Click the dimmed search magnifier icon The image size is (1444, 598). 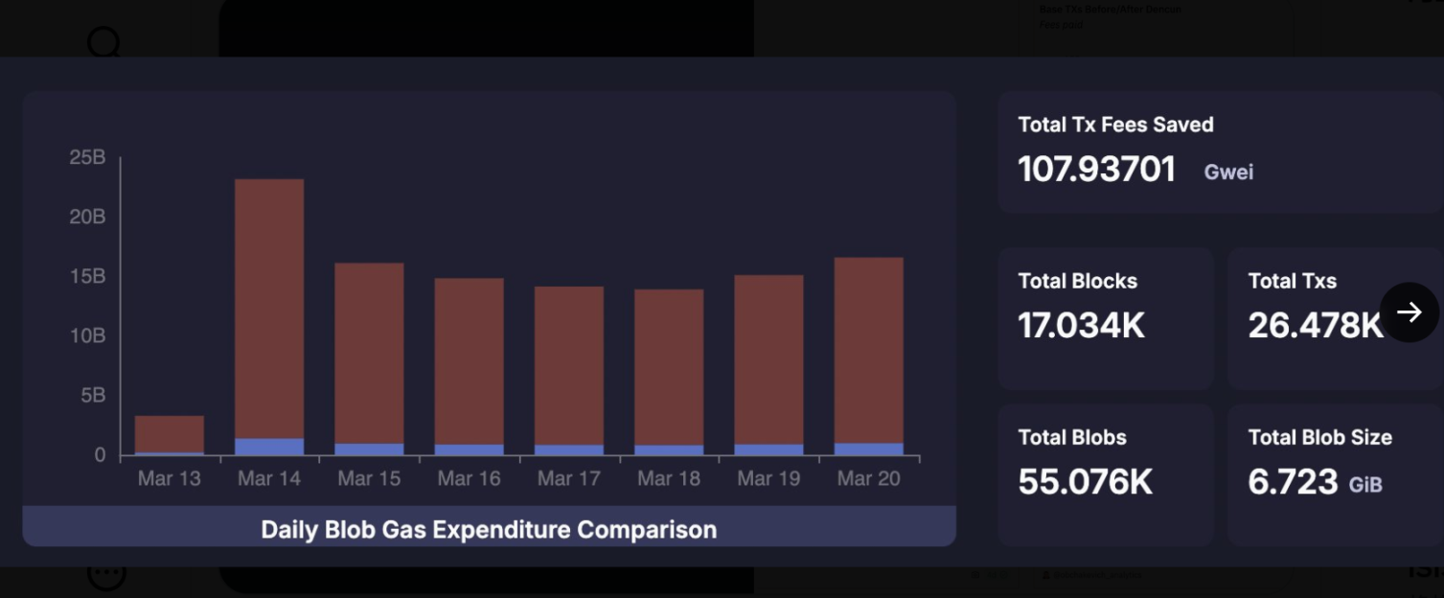[x=103, y=42]
